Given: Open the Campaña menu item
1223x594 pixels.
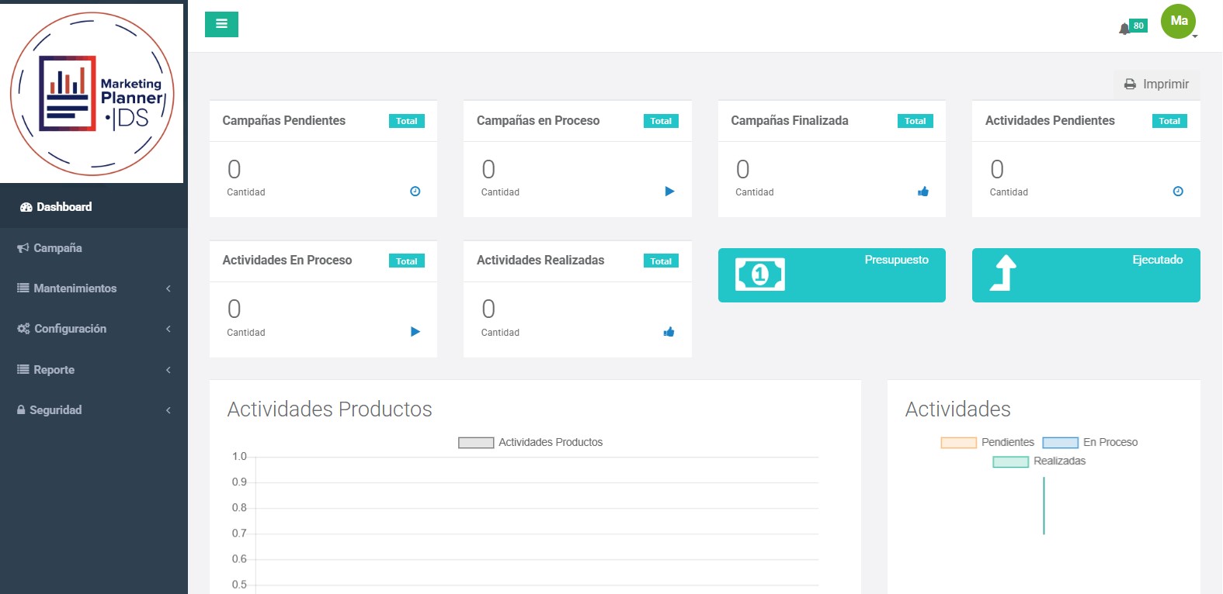Looking at the screenshot, I should 94,248.
